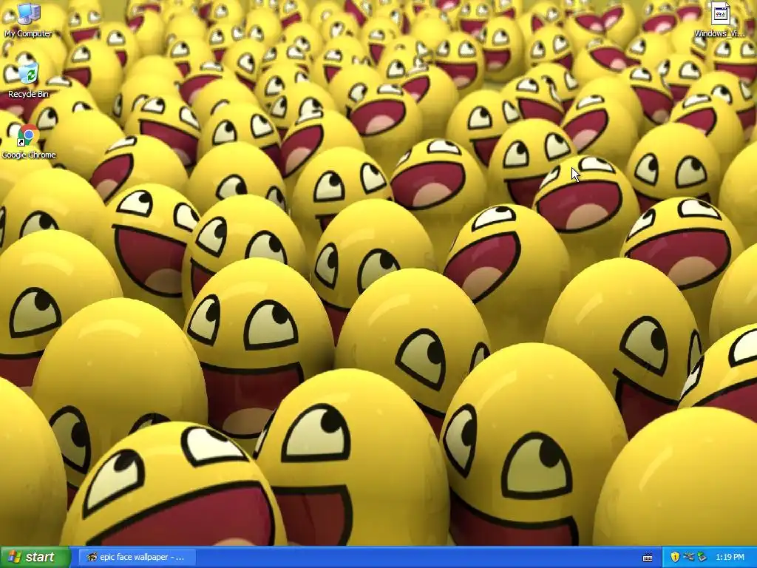Screen dimensions: 757x568
Task: Click the 1:19 PM clock
Action: pos(730,557)
